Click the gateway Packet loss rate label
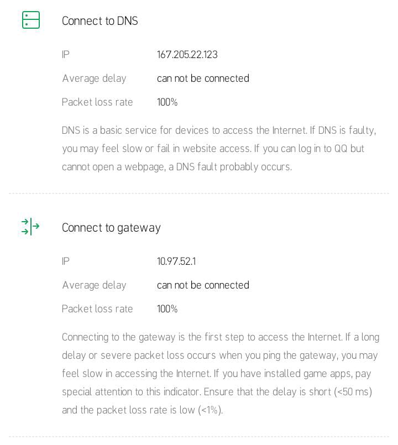Image resolution: width=398 pixels, height=445 pixels. point(97,309)
